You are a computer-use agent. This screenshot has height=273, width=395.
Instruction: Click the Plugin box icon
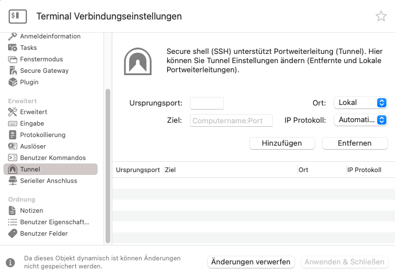point(13,82)
